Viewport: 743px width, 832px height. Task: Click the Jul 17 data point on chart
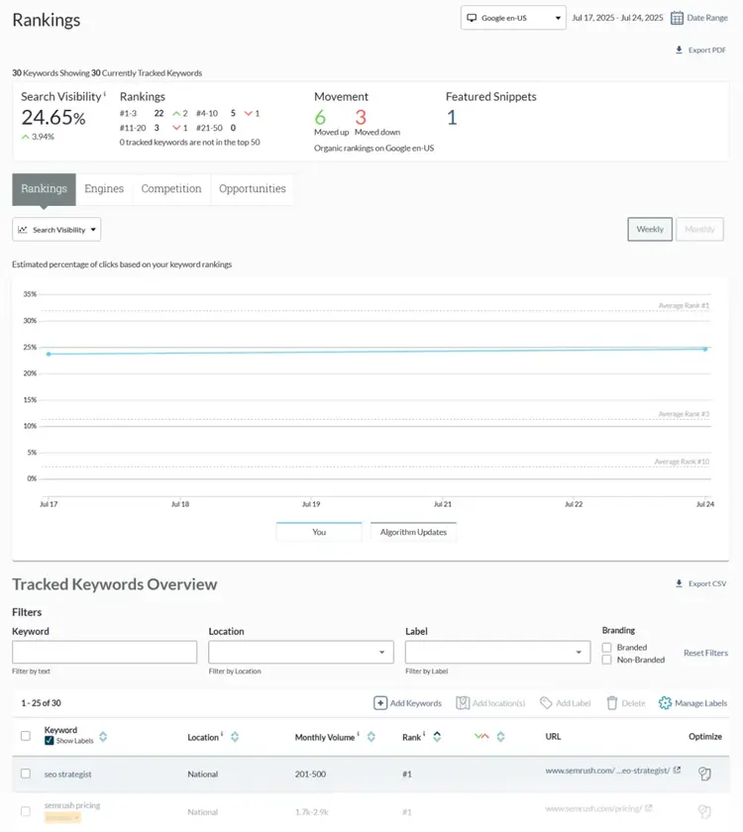(x=49, y=354)
